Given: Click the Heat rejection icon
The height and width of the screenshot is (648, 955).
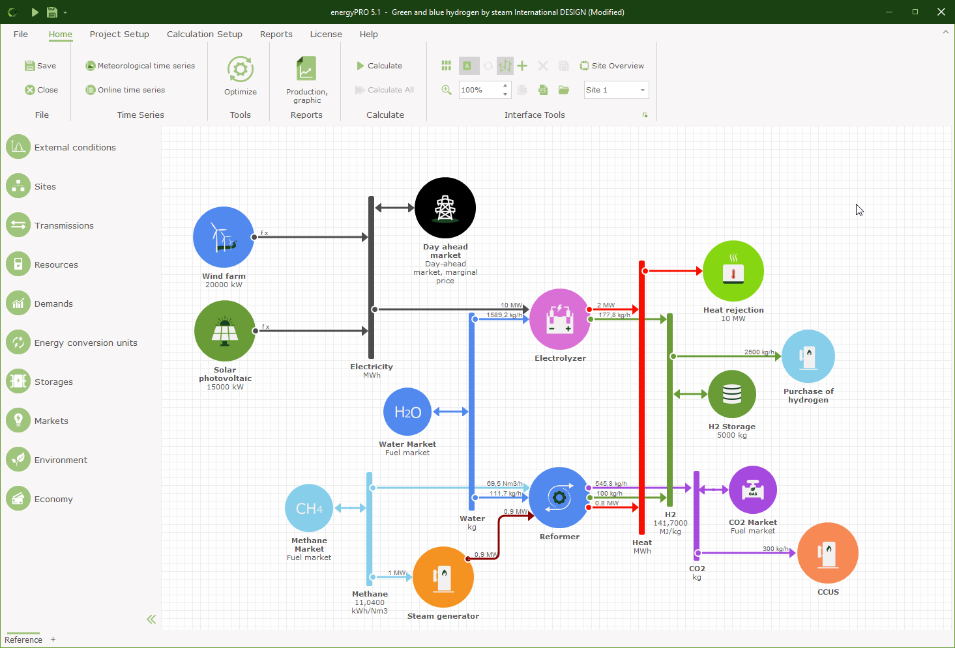Looking at the screenshot, I should 733,271.
